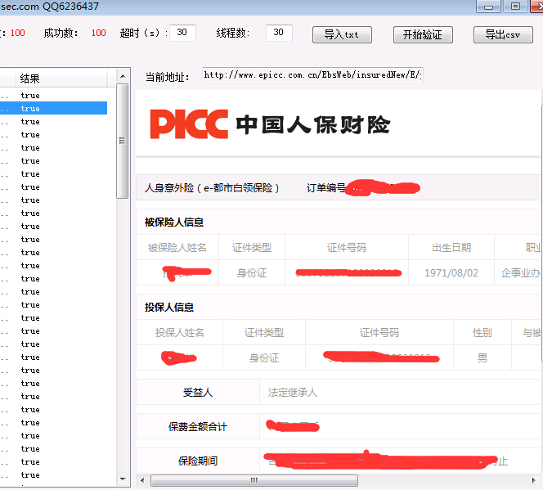Select the highlighted true result row
Image resolution: width=543 pixels, height=490 pixels.
coord(53,108)
